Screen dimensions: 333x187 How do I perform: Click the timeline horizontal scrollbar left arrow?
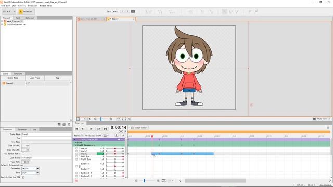180,181
